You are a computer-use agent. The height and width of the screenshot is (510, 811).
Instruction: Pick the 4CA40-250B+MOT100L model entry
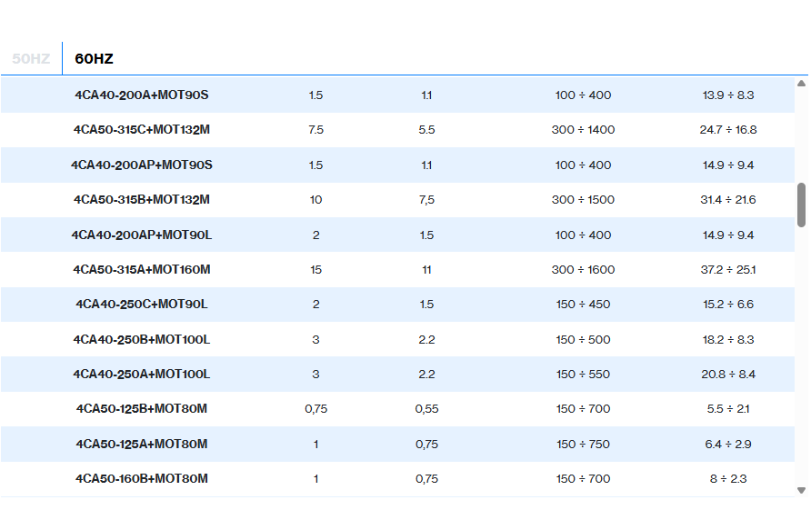(141, 340)
